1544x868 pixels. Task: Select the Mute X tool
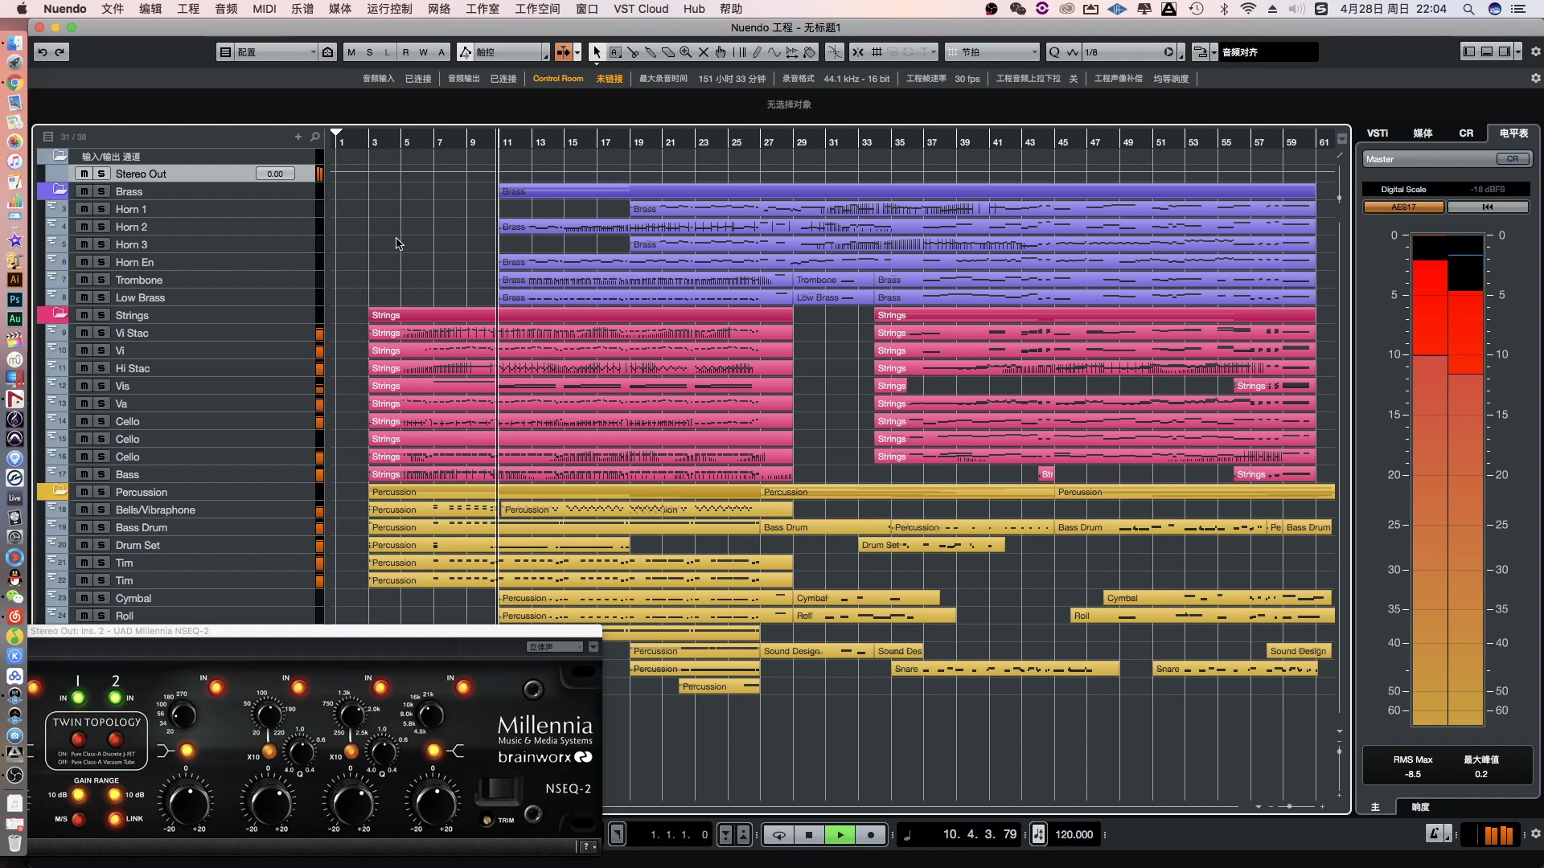[x=704, y=52]
